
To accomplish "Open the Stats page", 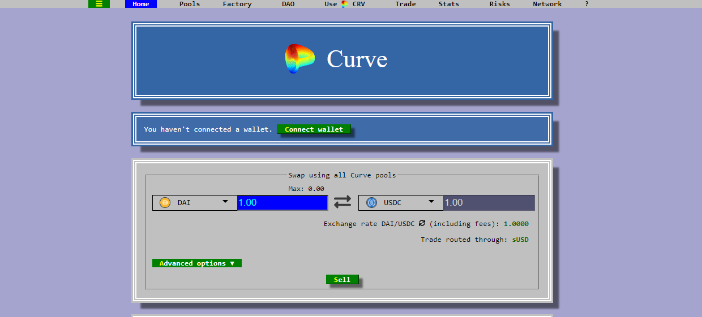I will click(x=449, y=4).
